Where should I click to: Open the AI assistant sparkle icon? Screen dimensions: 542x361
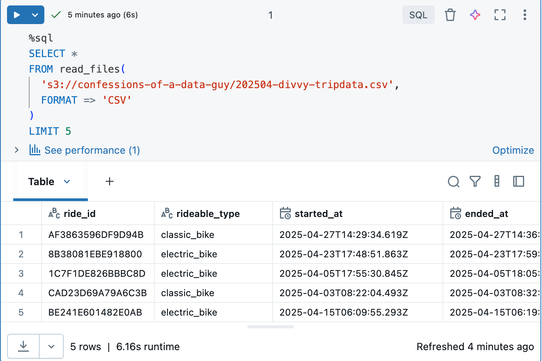[x=475, y=15]
